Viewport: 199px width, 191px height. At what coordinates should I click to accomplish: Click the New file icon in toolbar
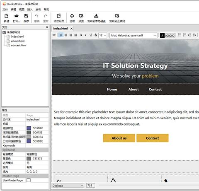(x=6, y=16)
